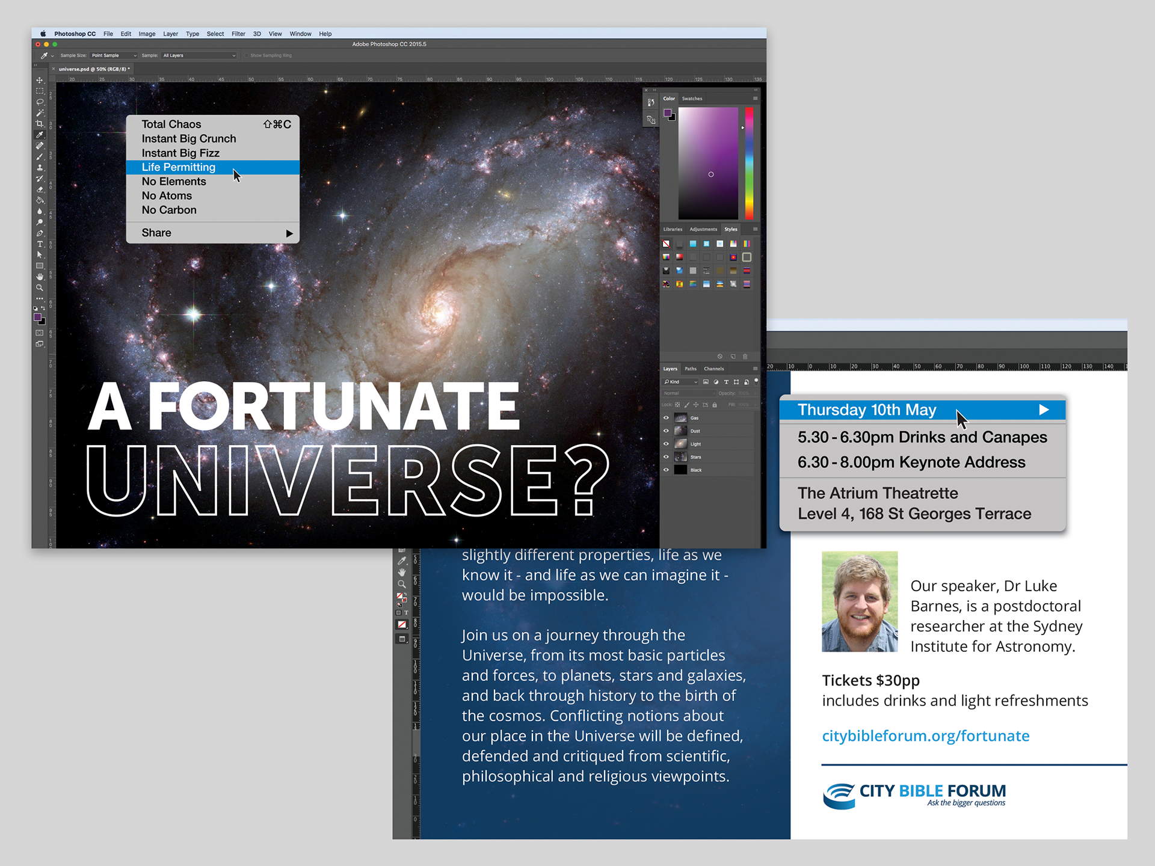
Task: Select the Rectangular Marquee tool
Action: pos(40,91)
